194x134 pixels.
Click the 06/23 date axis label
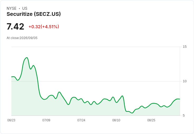point(11,120)
